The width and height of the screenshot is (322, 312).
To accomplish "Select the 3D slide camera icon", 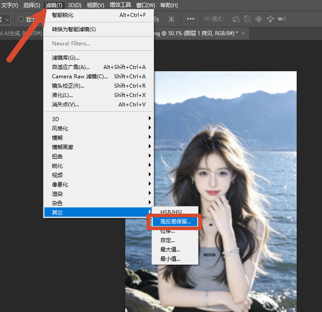I will pyautogui.click(x=270, y=19).
